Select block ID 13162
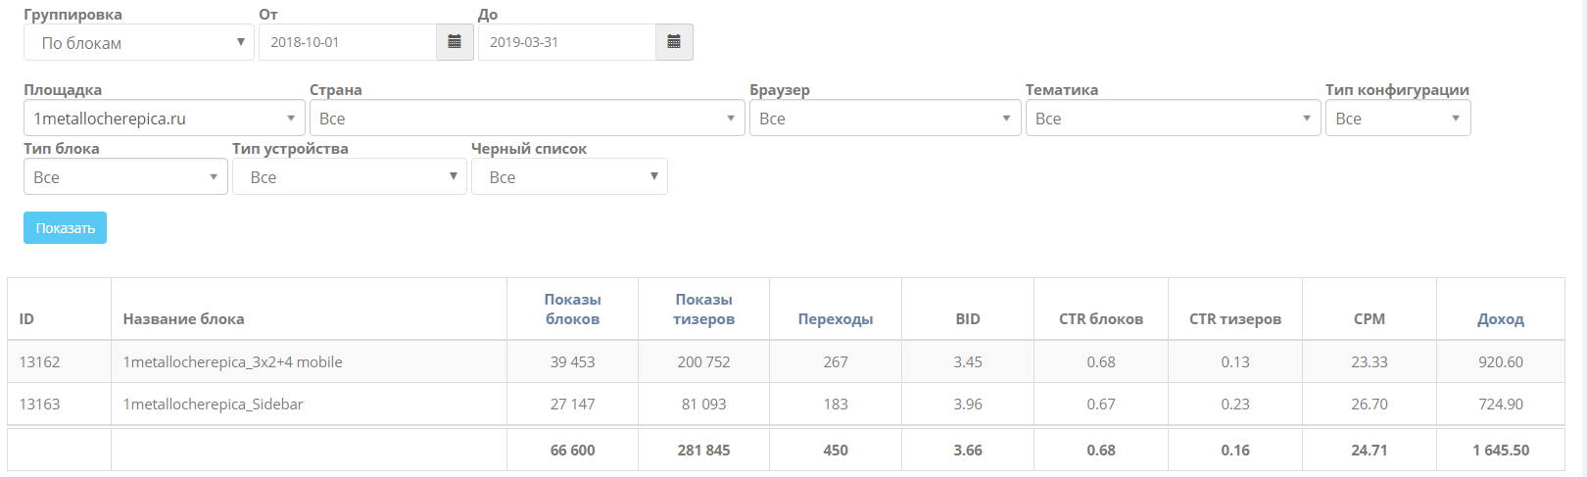 (40, 362)
